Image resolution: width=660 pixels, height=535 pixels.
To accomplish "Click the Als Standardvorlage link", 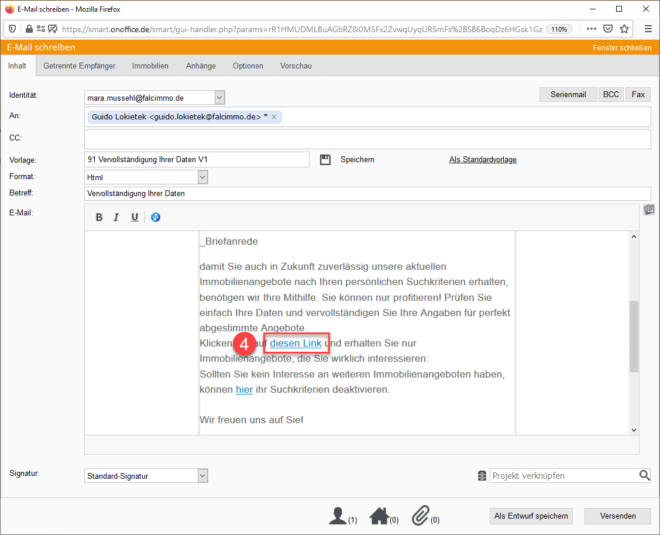I will click(483, 160).
